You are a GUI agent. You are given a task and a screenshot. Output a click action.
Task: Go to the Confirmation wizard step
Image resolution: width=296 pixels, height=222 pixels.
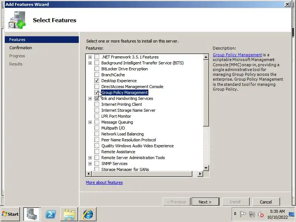[x=21, y=48]
